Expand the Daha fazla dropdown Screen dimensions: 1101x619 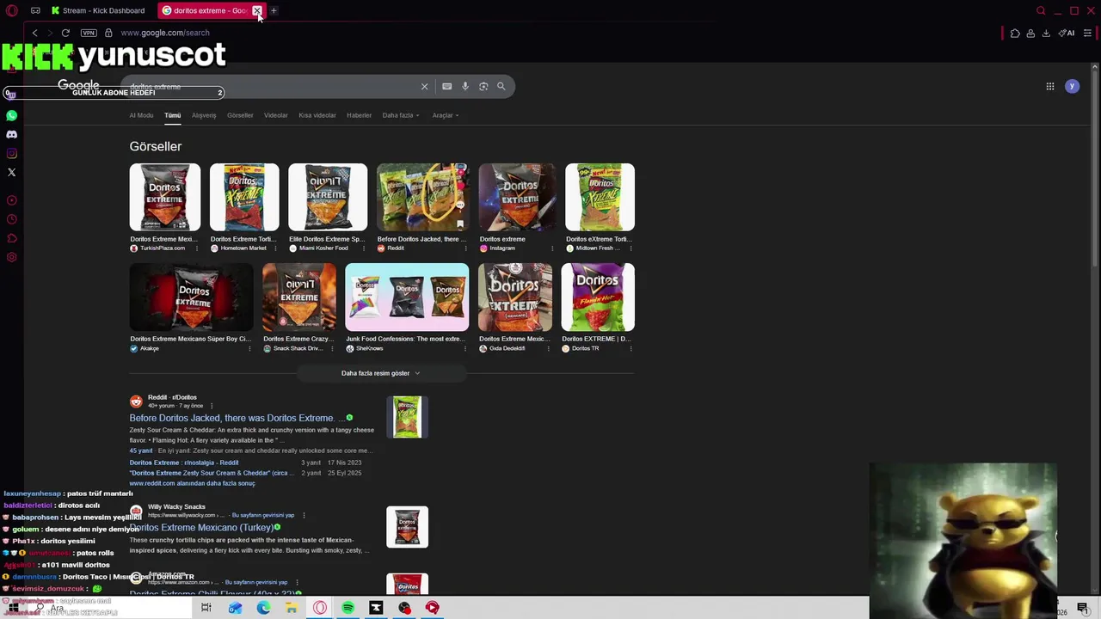pyautogui.click(x=401, y=115)
